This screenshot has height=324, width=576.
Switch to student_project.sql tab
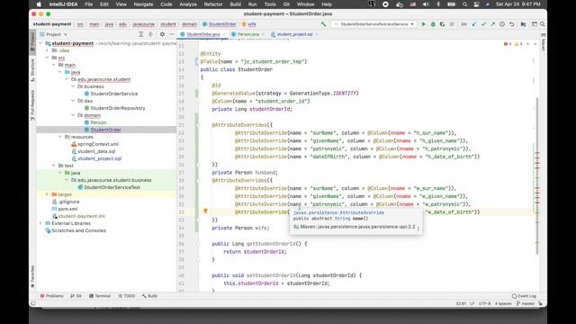tap(294, 34)
